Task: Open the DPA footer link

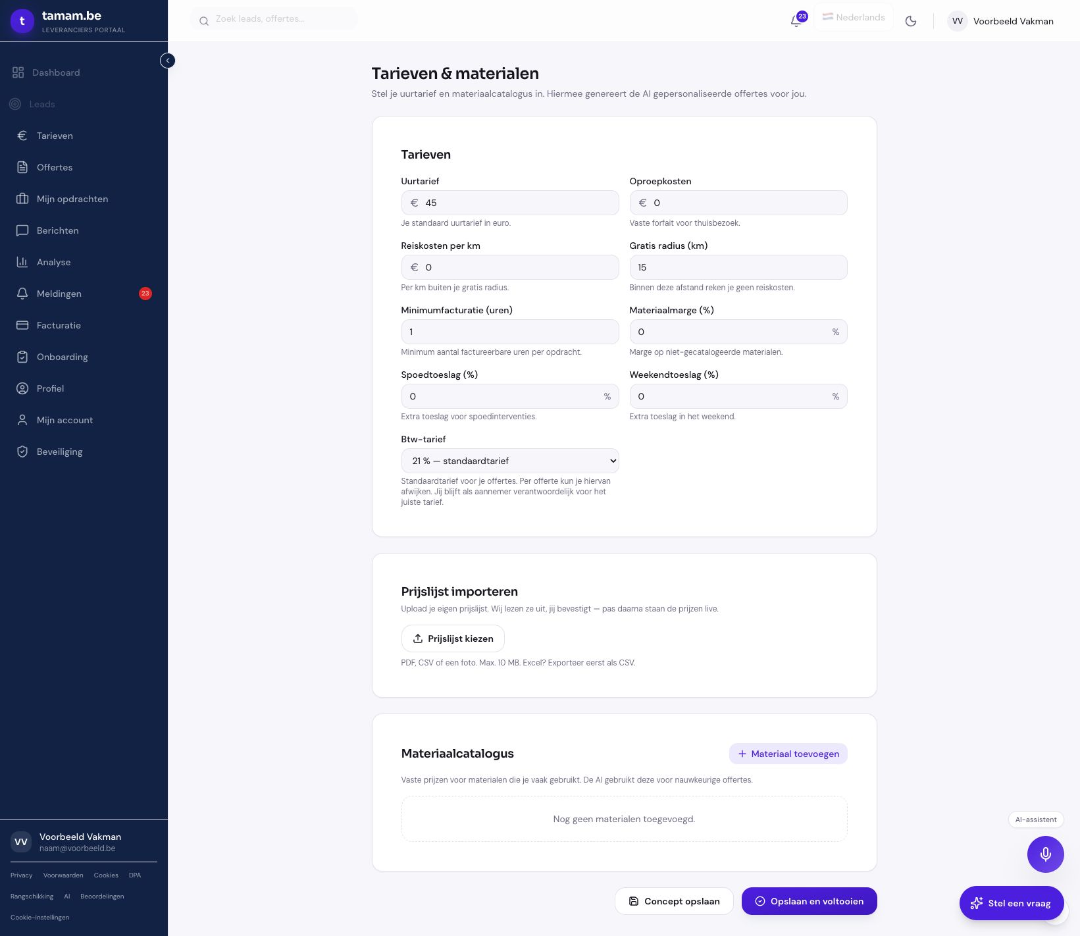Action: click(135, 875)
